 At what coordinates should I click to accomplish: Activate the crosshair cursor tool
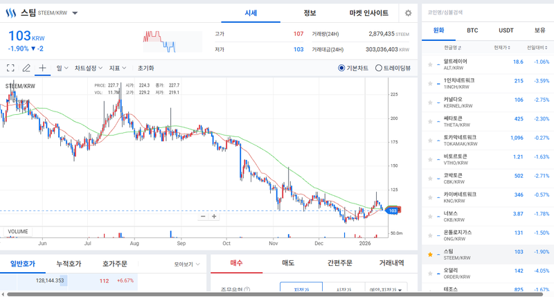click(42, 68)
